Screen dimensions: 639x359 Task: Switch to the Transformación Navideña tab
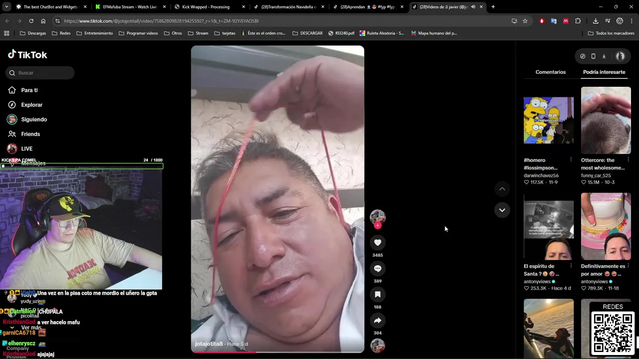(289, 7)
